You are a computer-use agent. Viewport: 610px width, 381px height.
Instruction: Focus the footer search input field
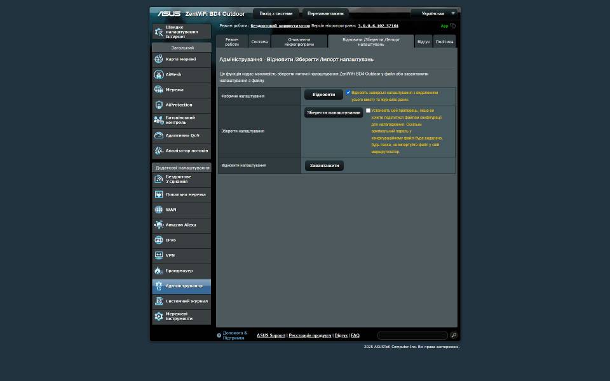[412, 335]
